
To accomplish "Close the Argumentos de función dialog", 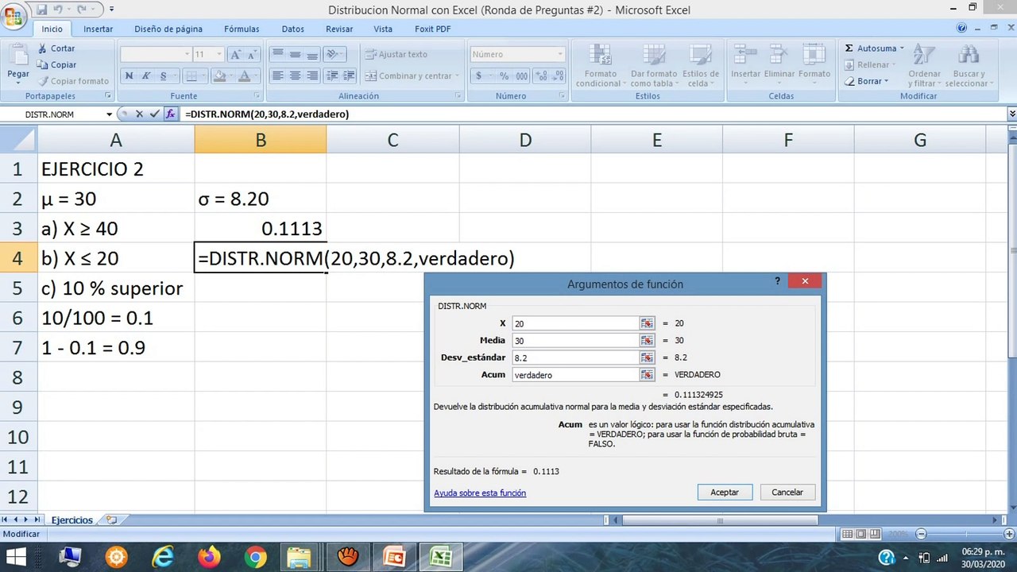I will (805, 281).
